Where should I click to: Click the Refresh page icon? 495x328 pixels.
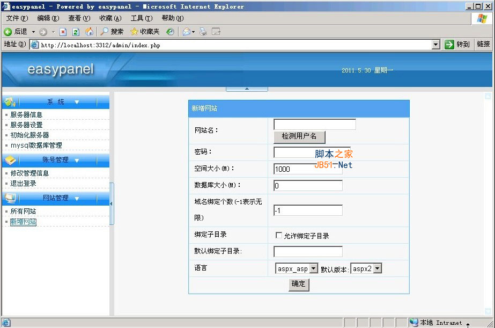coord(76,31)
